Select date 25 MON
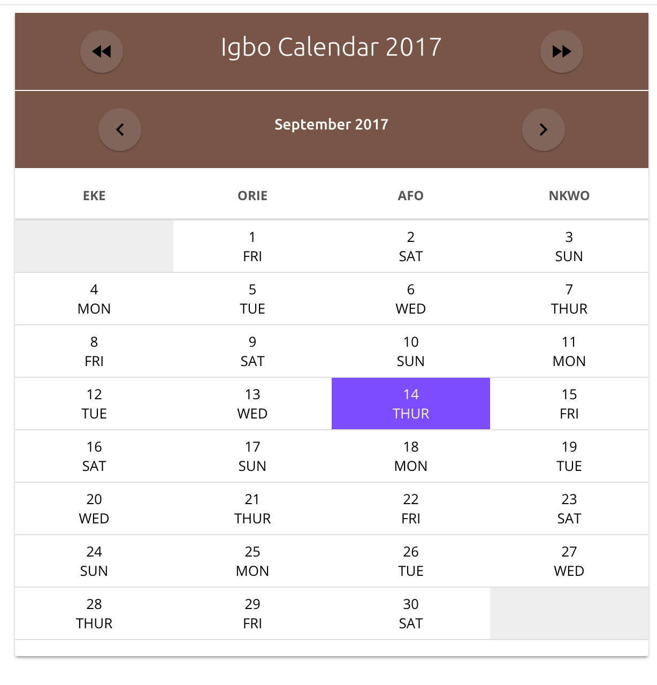657x685 pixels. 253,561
